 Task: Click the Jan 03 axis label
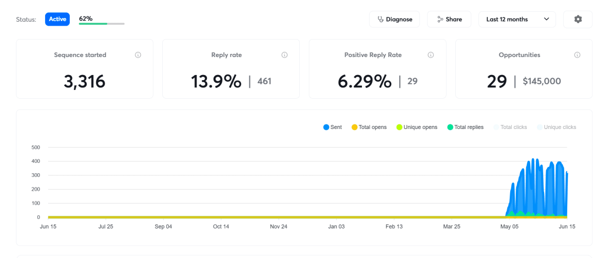[x=337, y=226]
